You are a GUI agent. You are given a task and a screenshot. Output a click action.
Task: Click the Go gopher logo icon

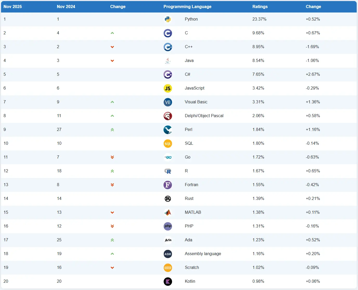click(168, 157)
